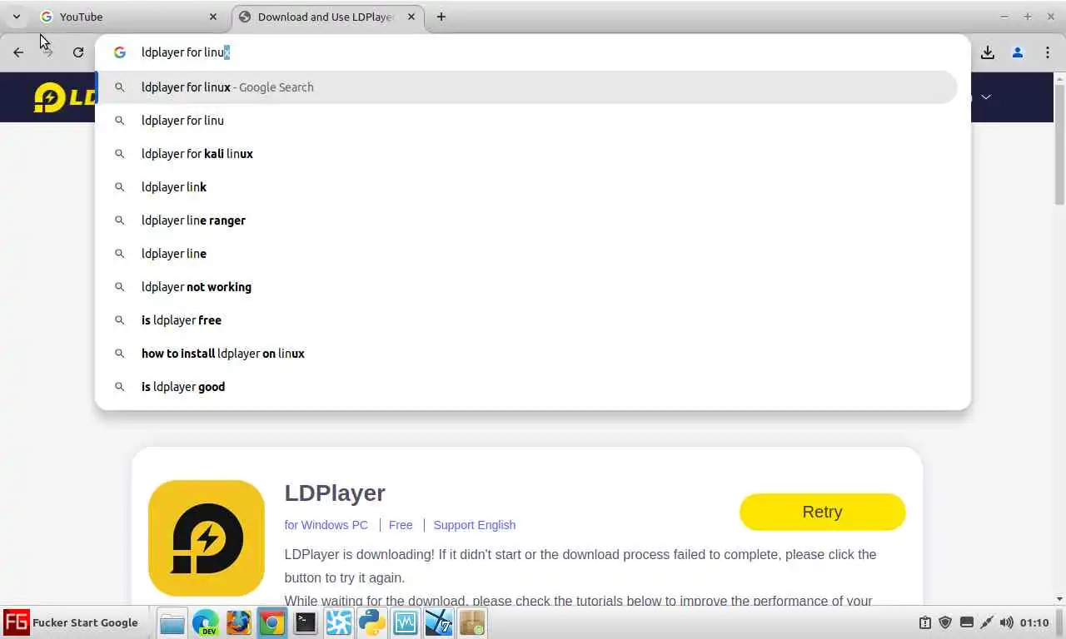The image size is (1066, 639).
Task: Close the LDPlayer download tab
Action: pyautogui.click(x=411, y=17)
